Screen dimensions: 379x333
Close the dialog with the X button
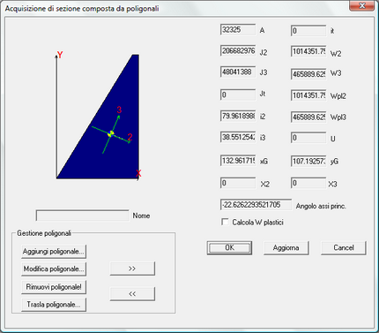[x=362, y=5]
